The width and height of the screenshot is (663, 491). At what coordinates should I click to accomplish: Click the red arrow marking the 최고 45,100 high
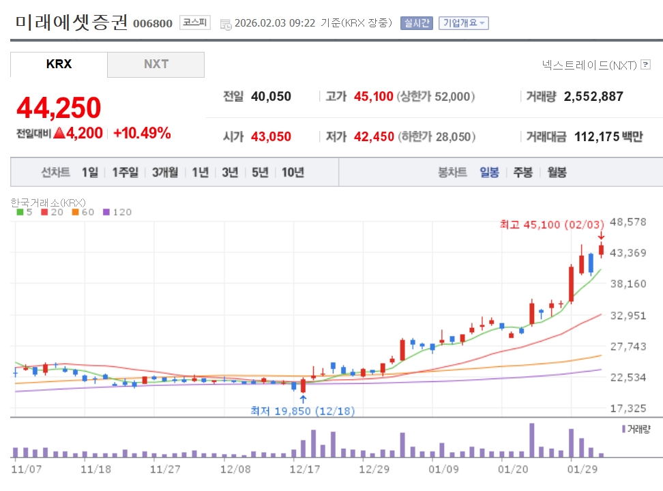click(x=601, y=236)
